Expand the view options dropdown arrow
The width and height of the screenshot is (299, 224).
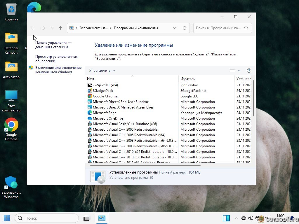pos(239,71)
